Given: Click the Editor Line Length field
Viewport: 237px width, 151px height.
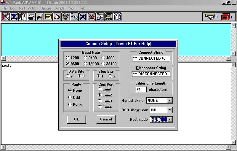Looking at the screenshot, I should pyautogui.click(x=141, y=89).
